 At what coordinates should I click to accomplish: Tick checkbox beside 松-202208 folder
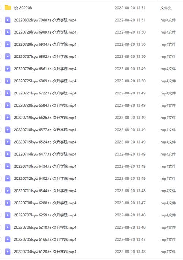tap(0, 8)
